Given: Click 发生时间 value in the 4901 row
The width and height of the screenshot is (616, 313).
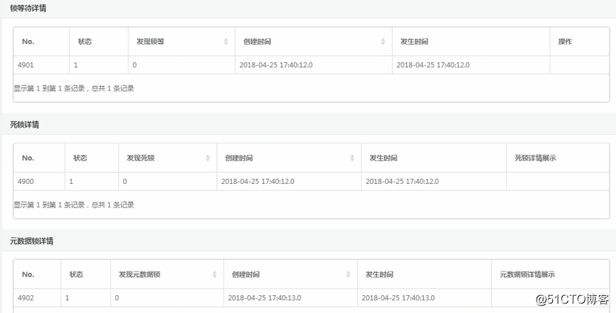Looking at the screenshot, I should [433, 65].
